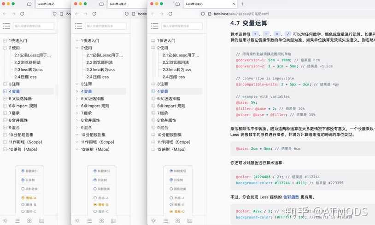Image resolution: width=375 pixels, height=225 pixels.
Task: Focus the keyword search field in middle window
Action: point(105,26)
